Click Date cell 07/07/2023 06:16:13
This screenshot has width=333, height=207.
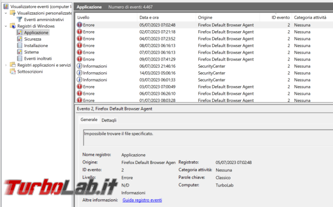157,52
